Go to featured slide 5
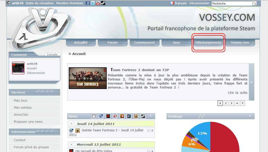 click(242, 103)
